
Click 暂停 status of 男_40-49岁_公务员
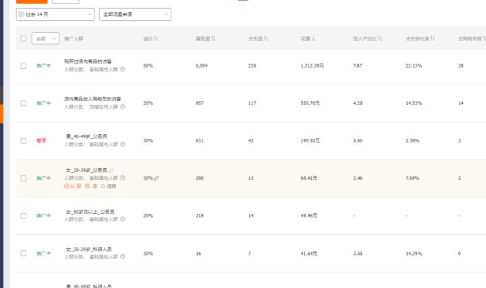pos(41,140)
